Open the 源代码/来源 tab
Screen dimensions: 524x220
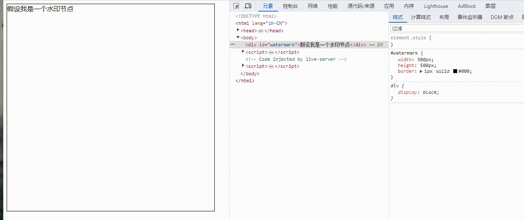pos(361,6)
